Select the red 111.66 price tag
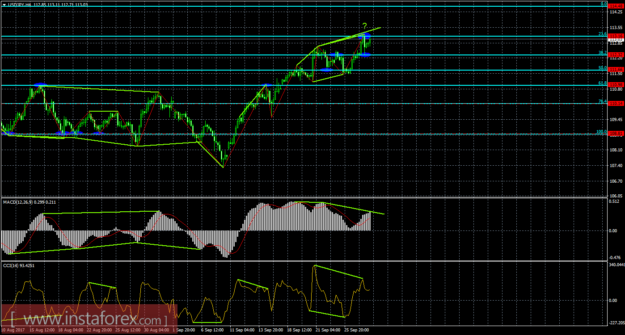 (x=617, y=70)
